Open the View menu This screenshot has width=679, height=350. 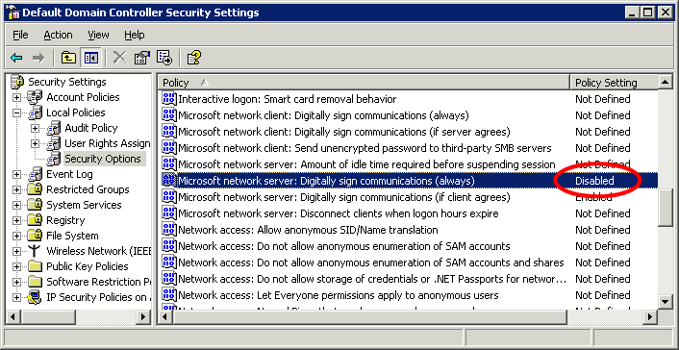point(98,35)
